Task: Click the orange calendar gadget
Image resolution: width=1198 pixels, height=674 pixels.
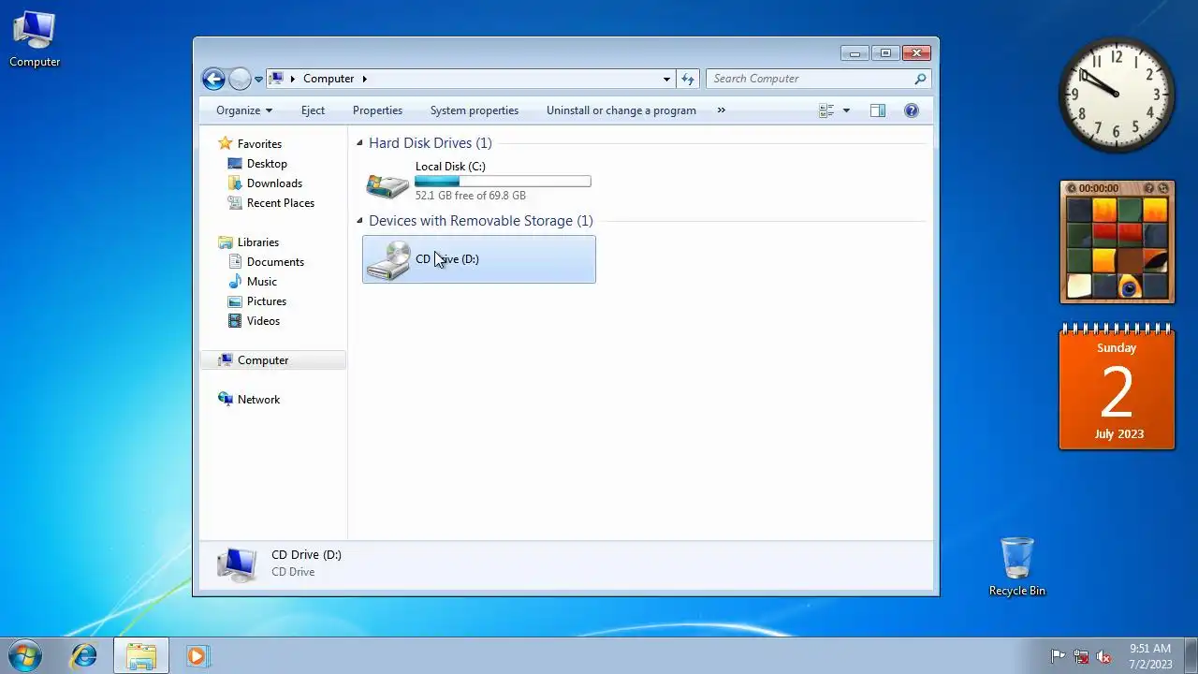Action: pos(1117,388)
